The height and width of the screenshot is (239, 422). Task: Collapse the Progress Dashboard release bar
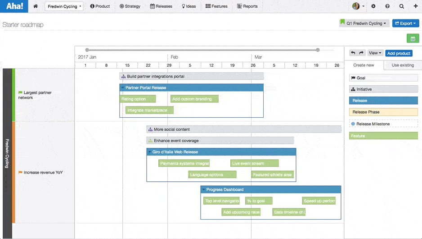pos(204,190)
